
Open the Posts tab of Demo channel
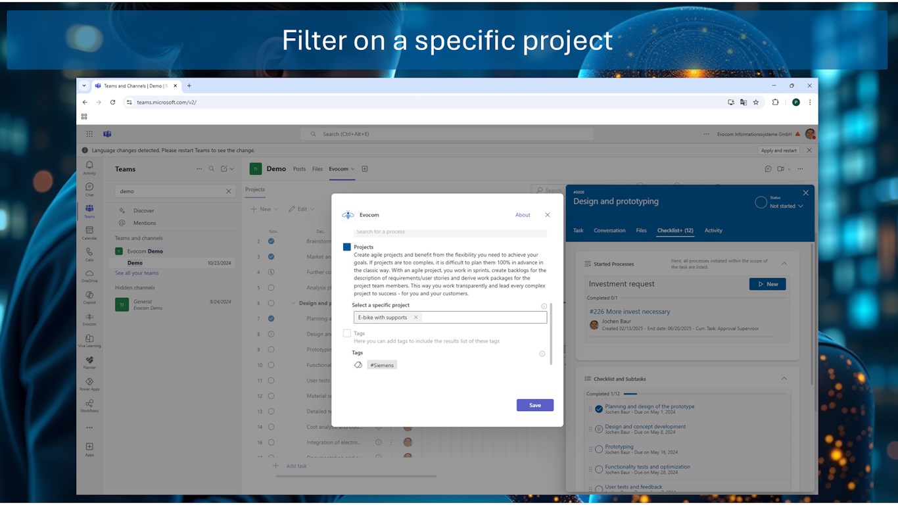(x=299, y=169)
